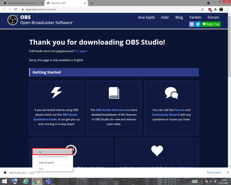Click the Bağış Yap donate button
Viewport: 231px width, 185px height.
211,24
